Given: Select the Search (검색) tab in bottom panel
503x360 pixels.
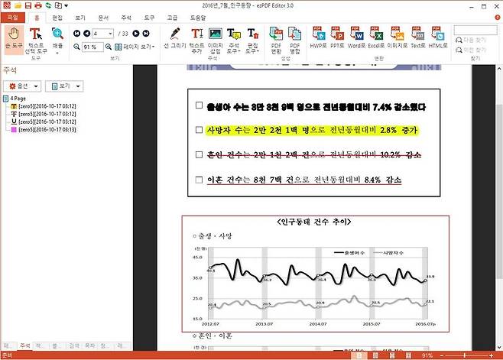Looking at the screenshot, I should point(74,345).
